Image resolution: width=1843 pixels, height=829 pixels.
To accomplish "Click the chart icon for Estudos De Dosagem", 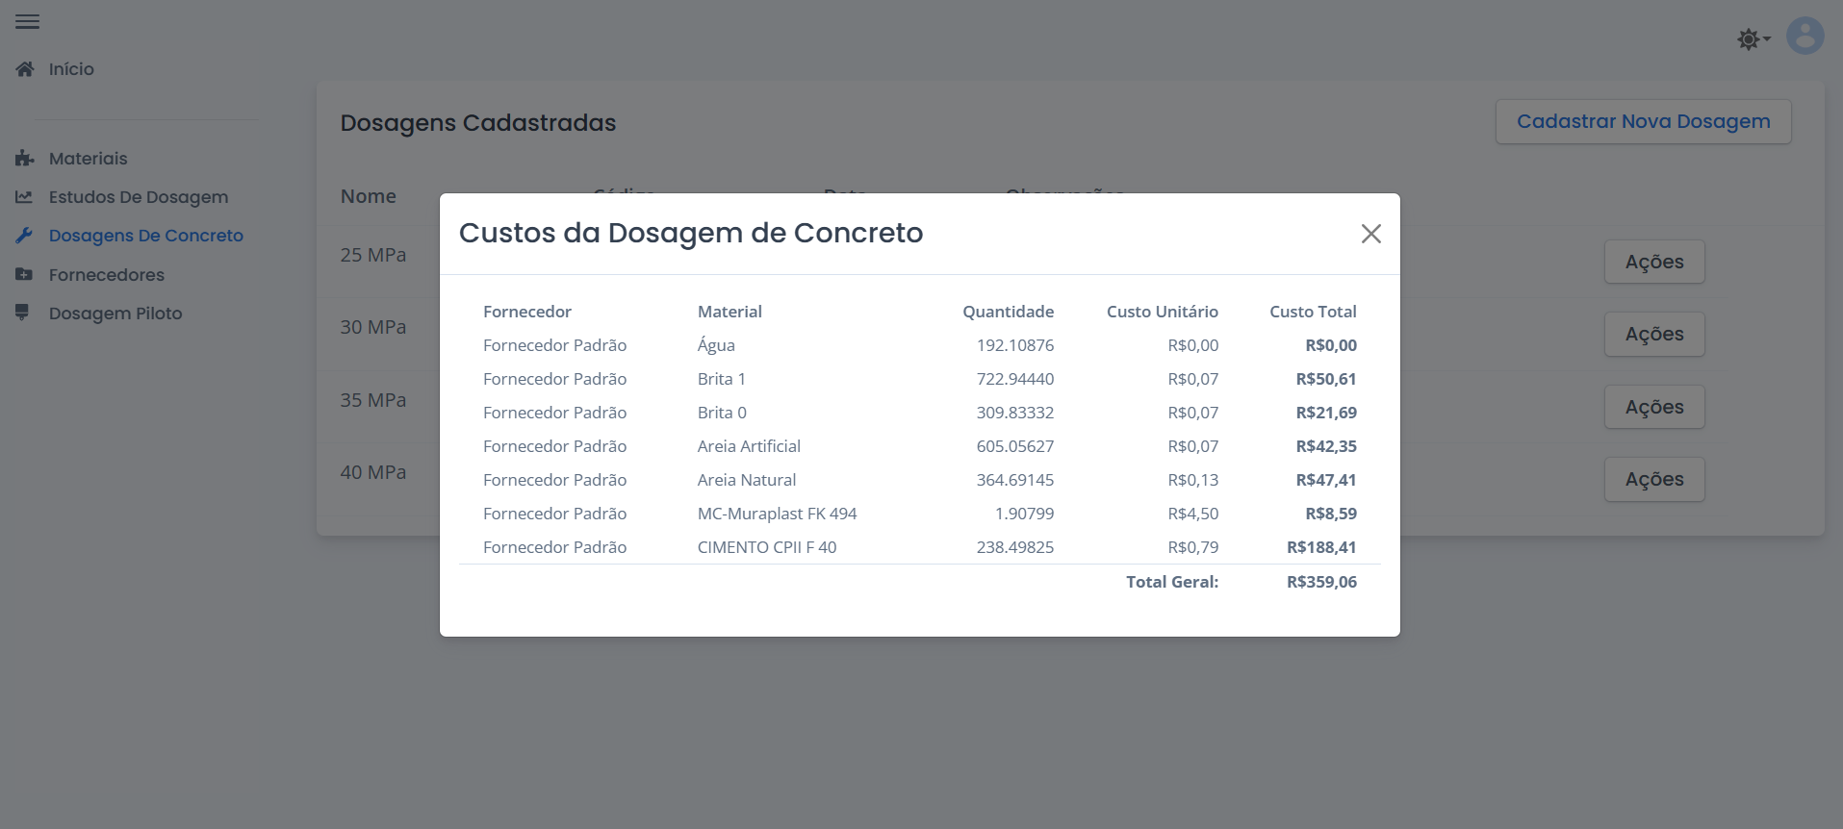I will pyautogui.click(x=24, y=197).
